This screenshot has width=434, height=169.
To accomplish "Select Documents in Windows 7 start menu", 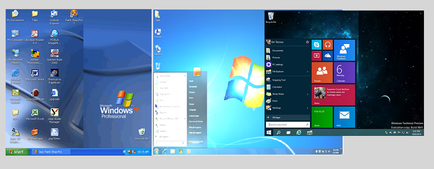I will 193,87.
